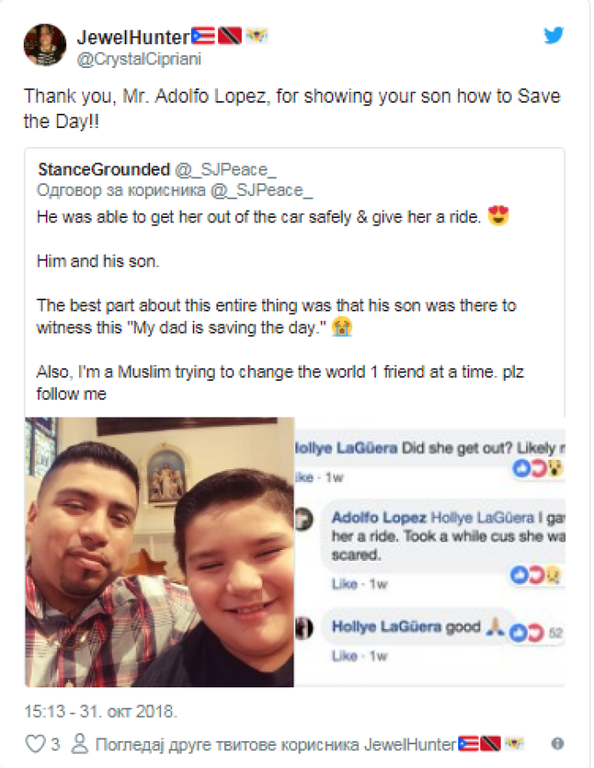Screen dimensions: 594x768
Task: Click Hollye LaGüera's avatar by the good comment
Action: coord(304,627)
